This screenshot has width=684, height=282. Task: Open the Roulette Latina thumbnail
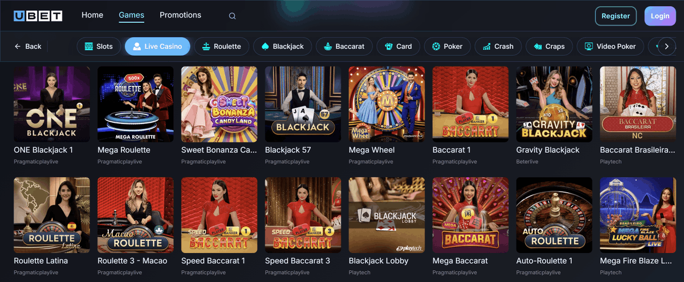52,215
